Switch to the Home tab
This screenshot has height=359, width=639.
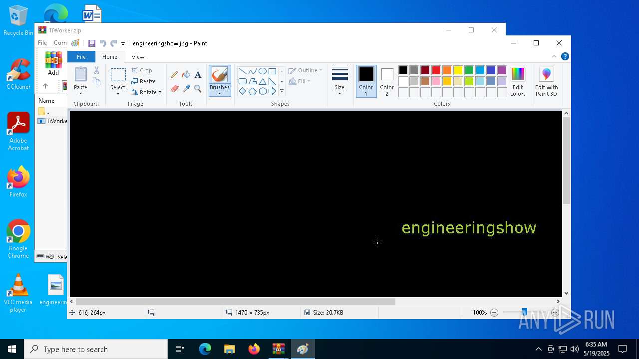point(110,57)
